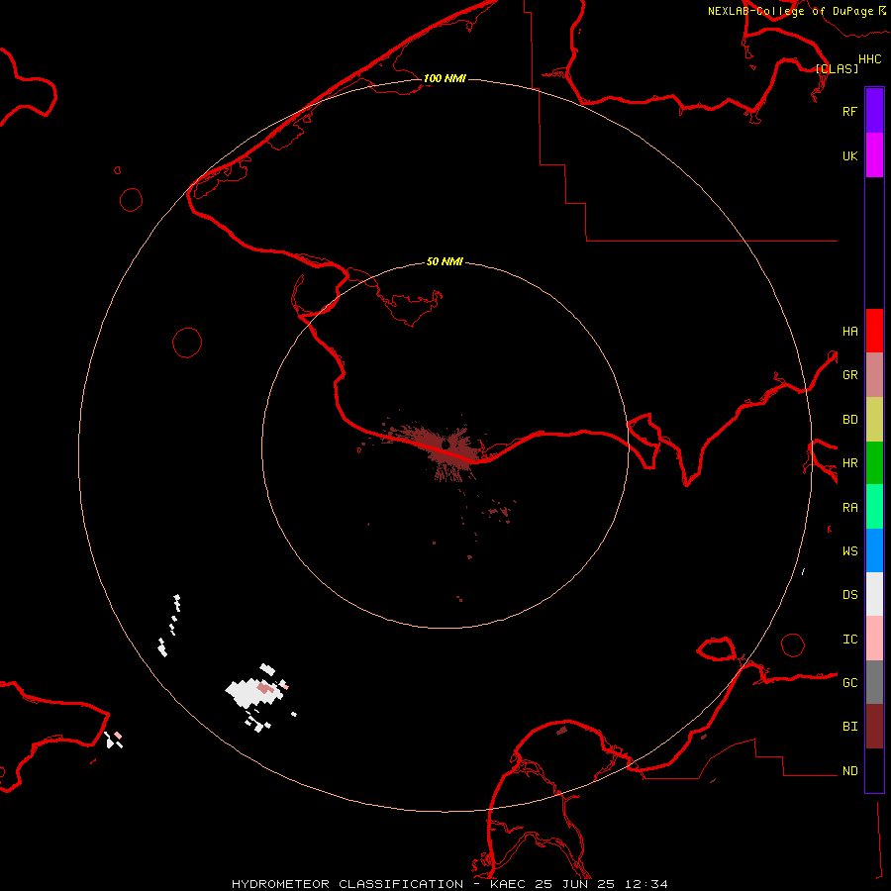The image size is (891, 891).
Task: Click the HR legend label
Action: (849, 463)
